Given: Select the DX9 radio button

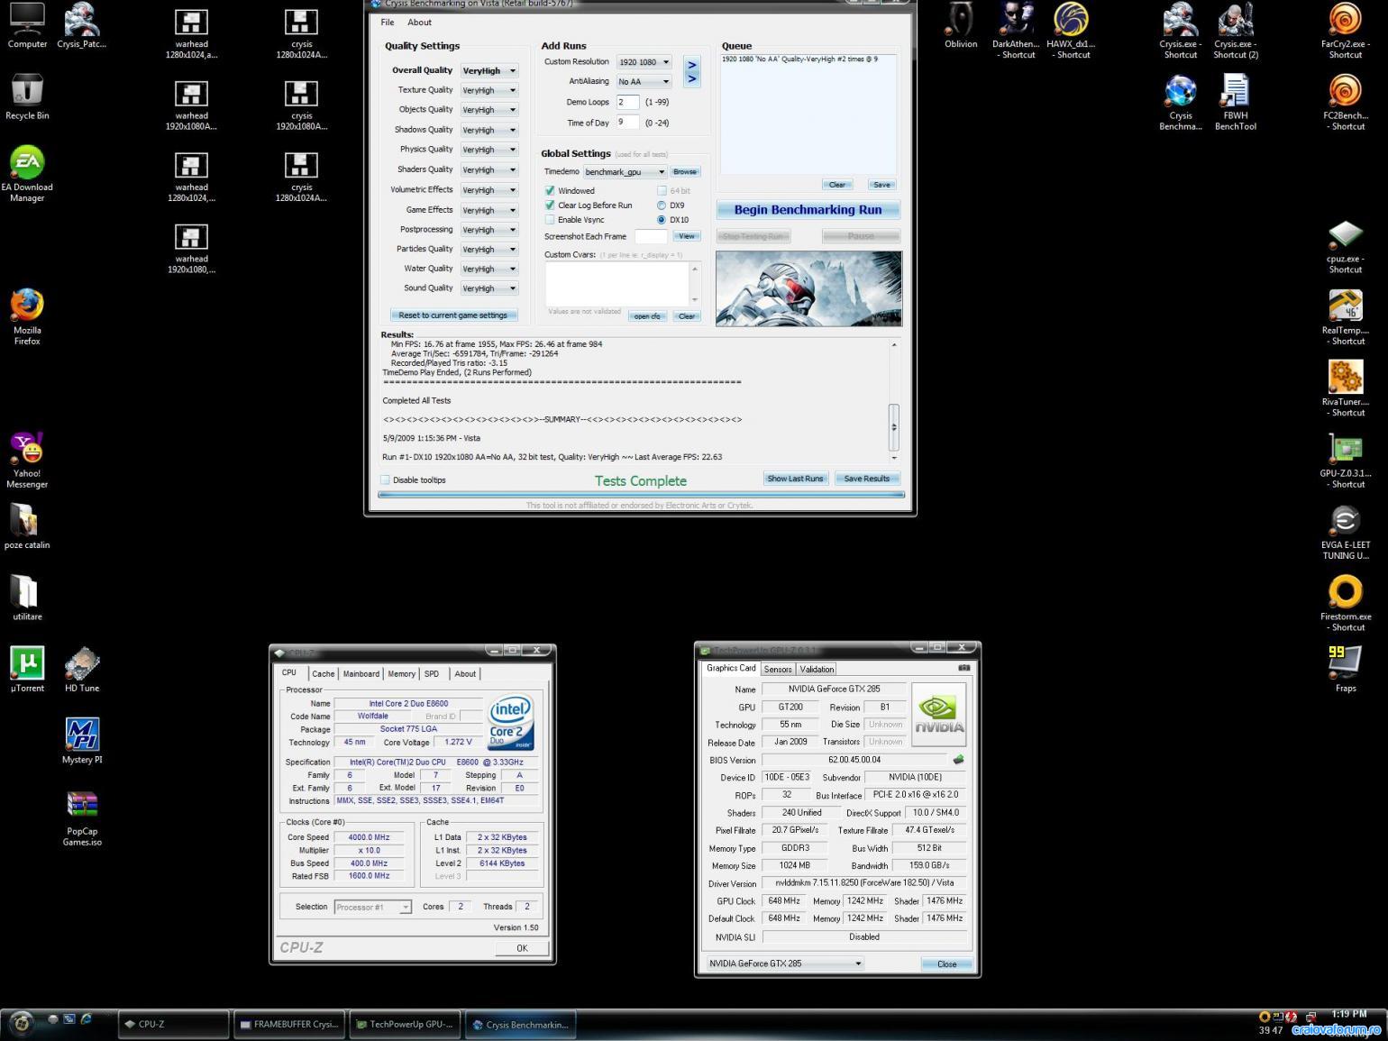Looking at the screenshot, I should (x=662, y=205).
